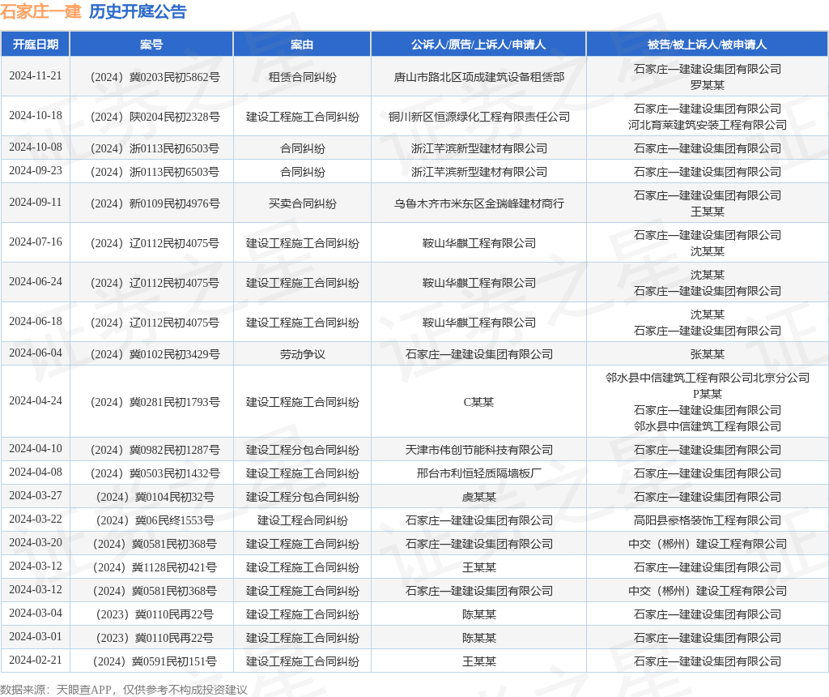Click the 案由 column header

302,45
